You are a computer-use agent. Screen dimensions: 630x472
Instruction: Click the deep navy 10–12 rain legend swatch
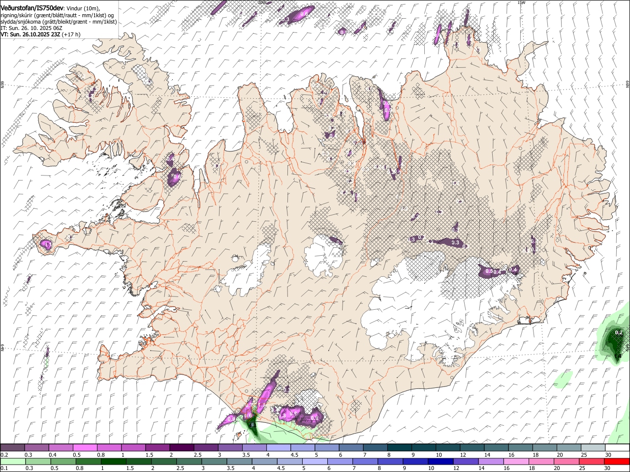(x=441, y=462)
